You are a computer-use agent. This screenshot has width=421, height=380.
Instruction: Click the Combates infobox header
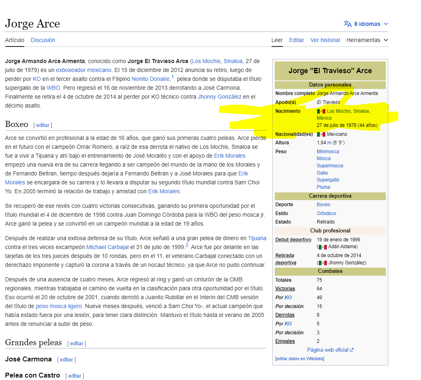coord(330,271)
